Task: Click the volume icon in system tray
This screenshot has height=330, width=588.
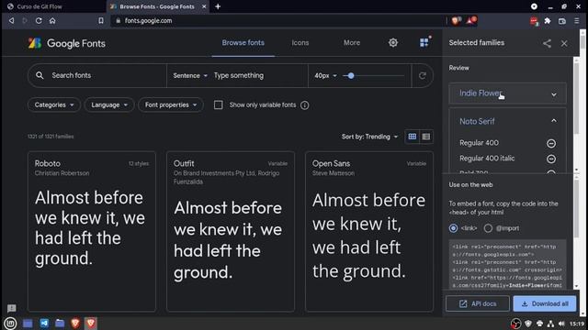Action: pyautogui.click(x=561, y=324)
